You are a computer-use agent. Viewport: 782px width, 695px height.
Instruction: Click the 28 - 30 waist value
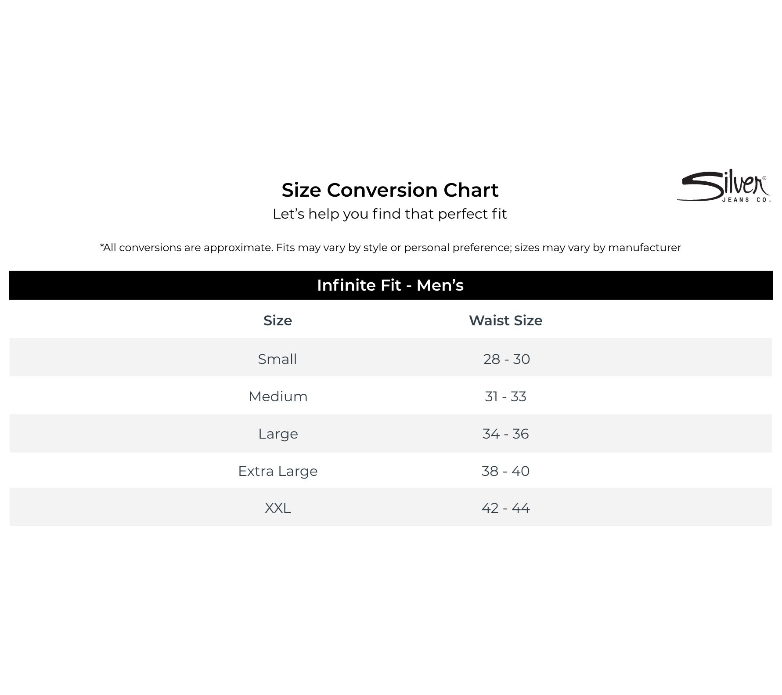[x=506, y=359]
